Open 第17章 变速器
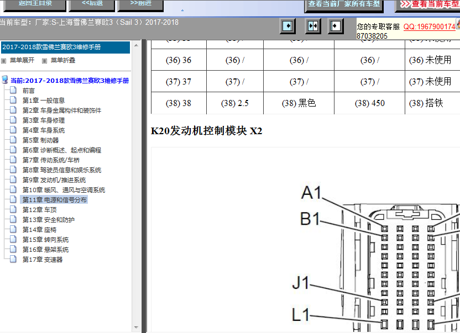This screenshot has width=460, height=333. point(43,260)
